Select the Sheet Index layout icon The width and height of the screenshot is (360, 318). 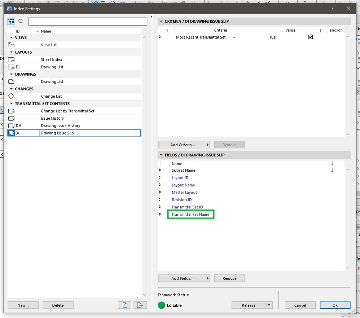click(11, 59)
